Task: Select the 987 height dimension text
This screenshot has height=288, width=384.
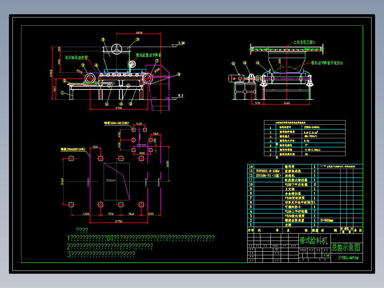Action: pos(55,88)
